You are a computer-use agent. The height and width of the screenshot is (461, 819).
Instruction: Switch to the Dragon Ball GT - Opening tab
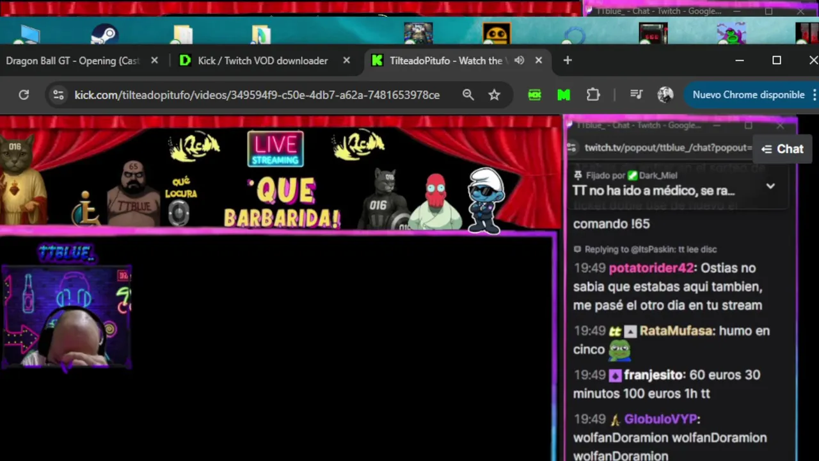click(x=73, y=61)
